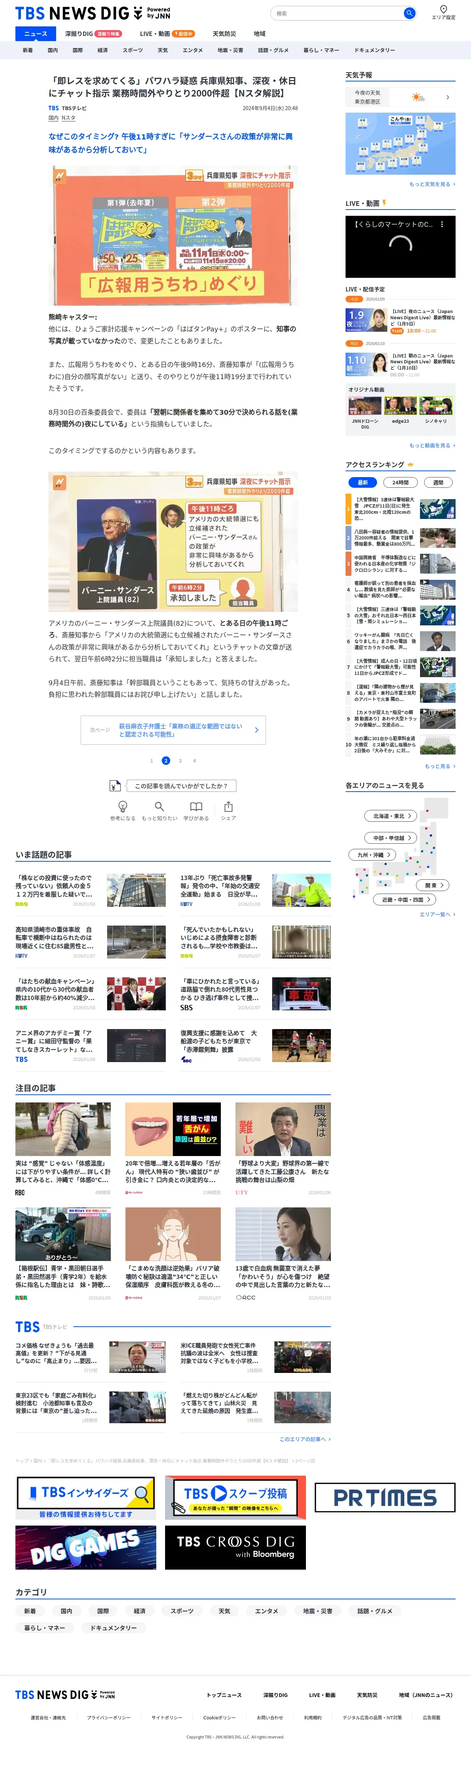
Task: Click the もっと知りたい magnifier icon
Action: (x=160, y=807)
